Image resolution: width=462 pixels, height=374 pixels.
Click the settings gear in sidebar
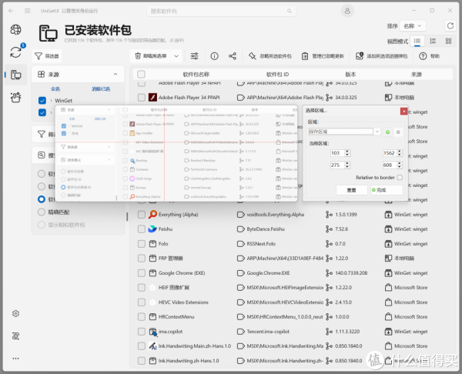coord(15,314)
